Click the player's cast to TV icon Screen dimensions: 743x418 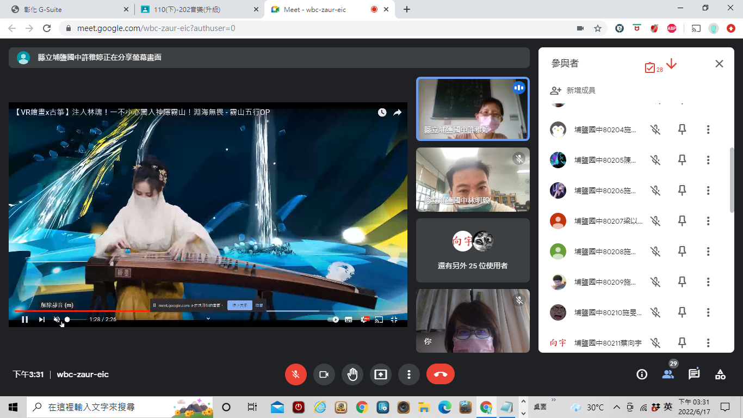[x=379, y=319]
